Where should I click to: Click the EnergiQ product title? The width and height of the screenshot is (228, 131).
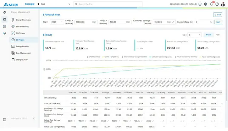point(29,4)
